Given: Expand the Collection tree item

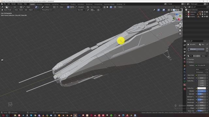Looking at the screenshot, I should point(186,12).
